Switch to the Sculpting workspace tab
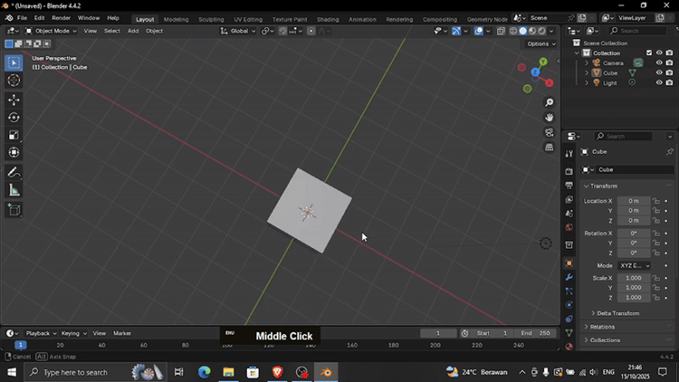The image size is (679, 382). (211, 19)
